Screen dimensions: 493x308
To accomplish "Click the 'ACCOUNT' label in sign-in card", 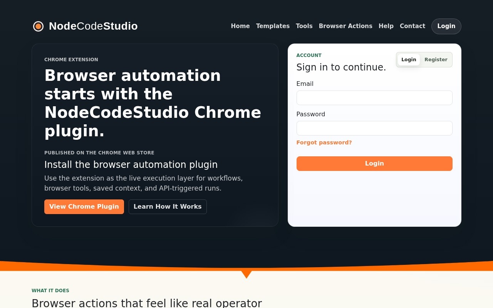I will pos(309,55).
